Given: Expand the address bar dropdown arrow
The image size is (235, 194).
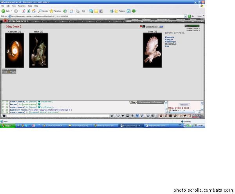Looking at the screenshot, I should [186, 16].
